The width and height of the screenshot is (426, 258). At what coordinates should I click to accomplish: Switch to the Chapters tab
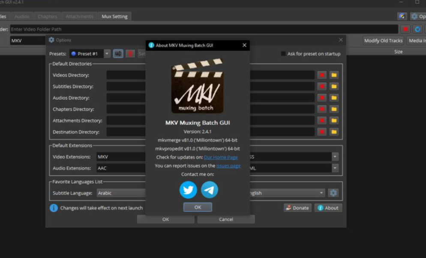pyautogui.click(x=48, y=16)
